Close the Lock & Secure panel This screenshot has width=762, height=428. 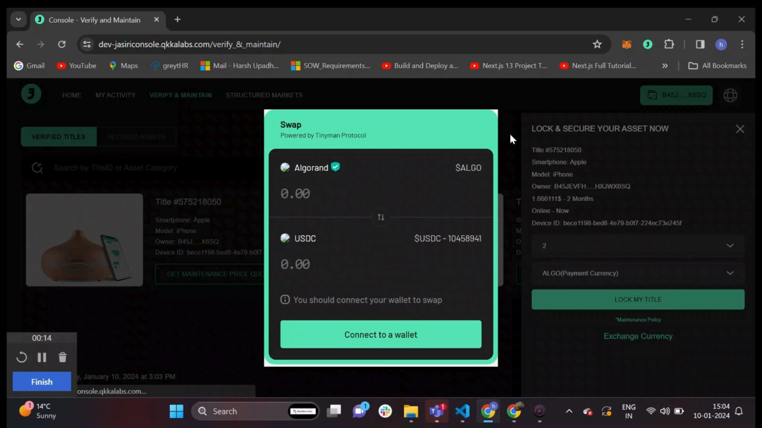pos(740,128)
